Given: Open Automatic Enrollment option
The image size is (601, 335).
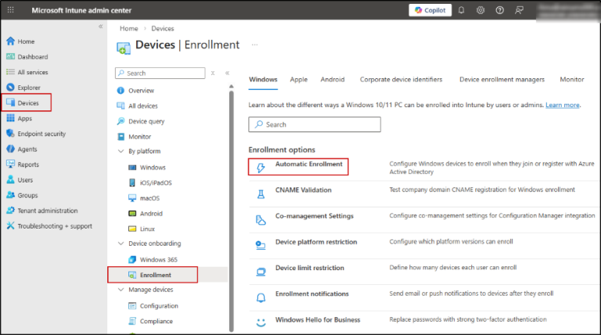Looking at the screenshot, I should (308, 164).
